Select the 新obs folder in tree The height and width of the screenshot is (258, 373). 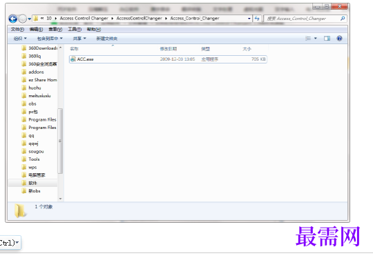point(31,191)
